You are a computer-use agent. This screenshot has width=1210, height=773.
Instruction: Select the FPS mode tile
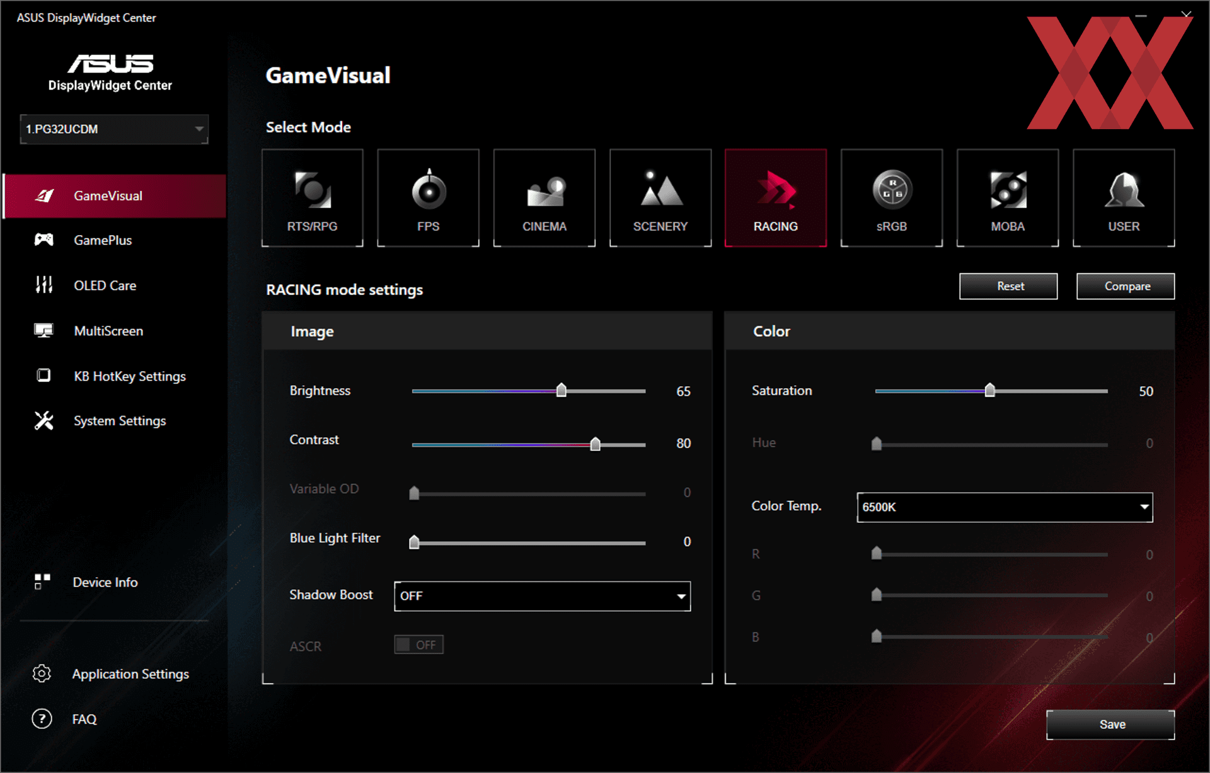(429, 198)
